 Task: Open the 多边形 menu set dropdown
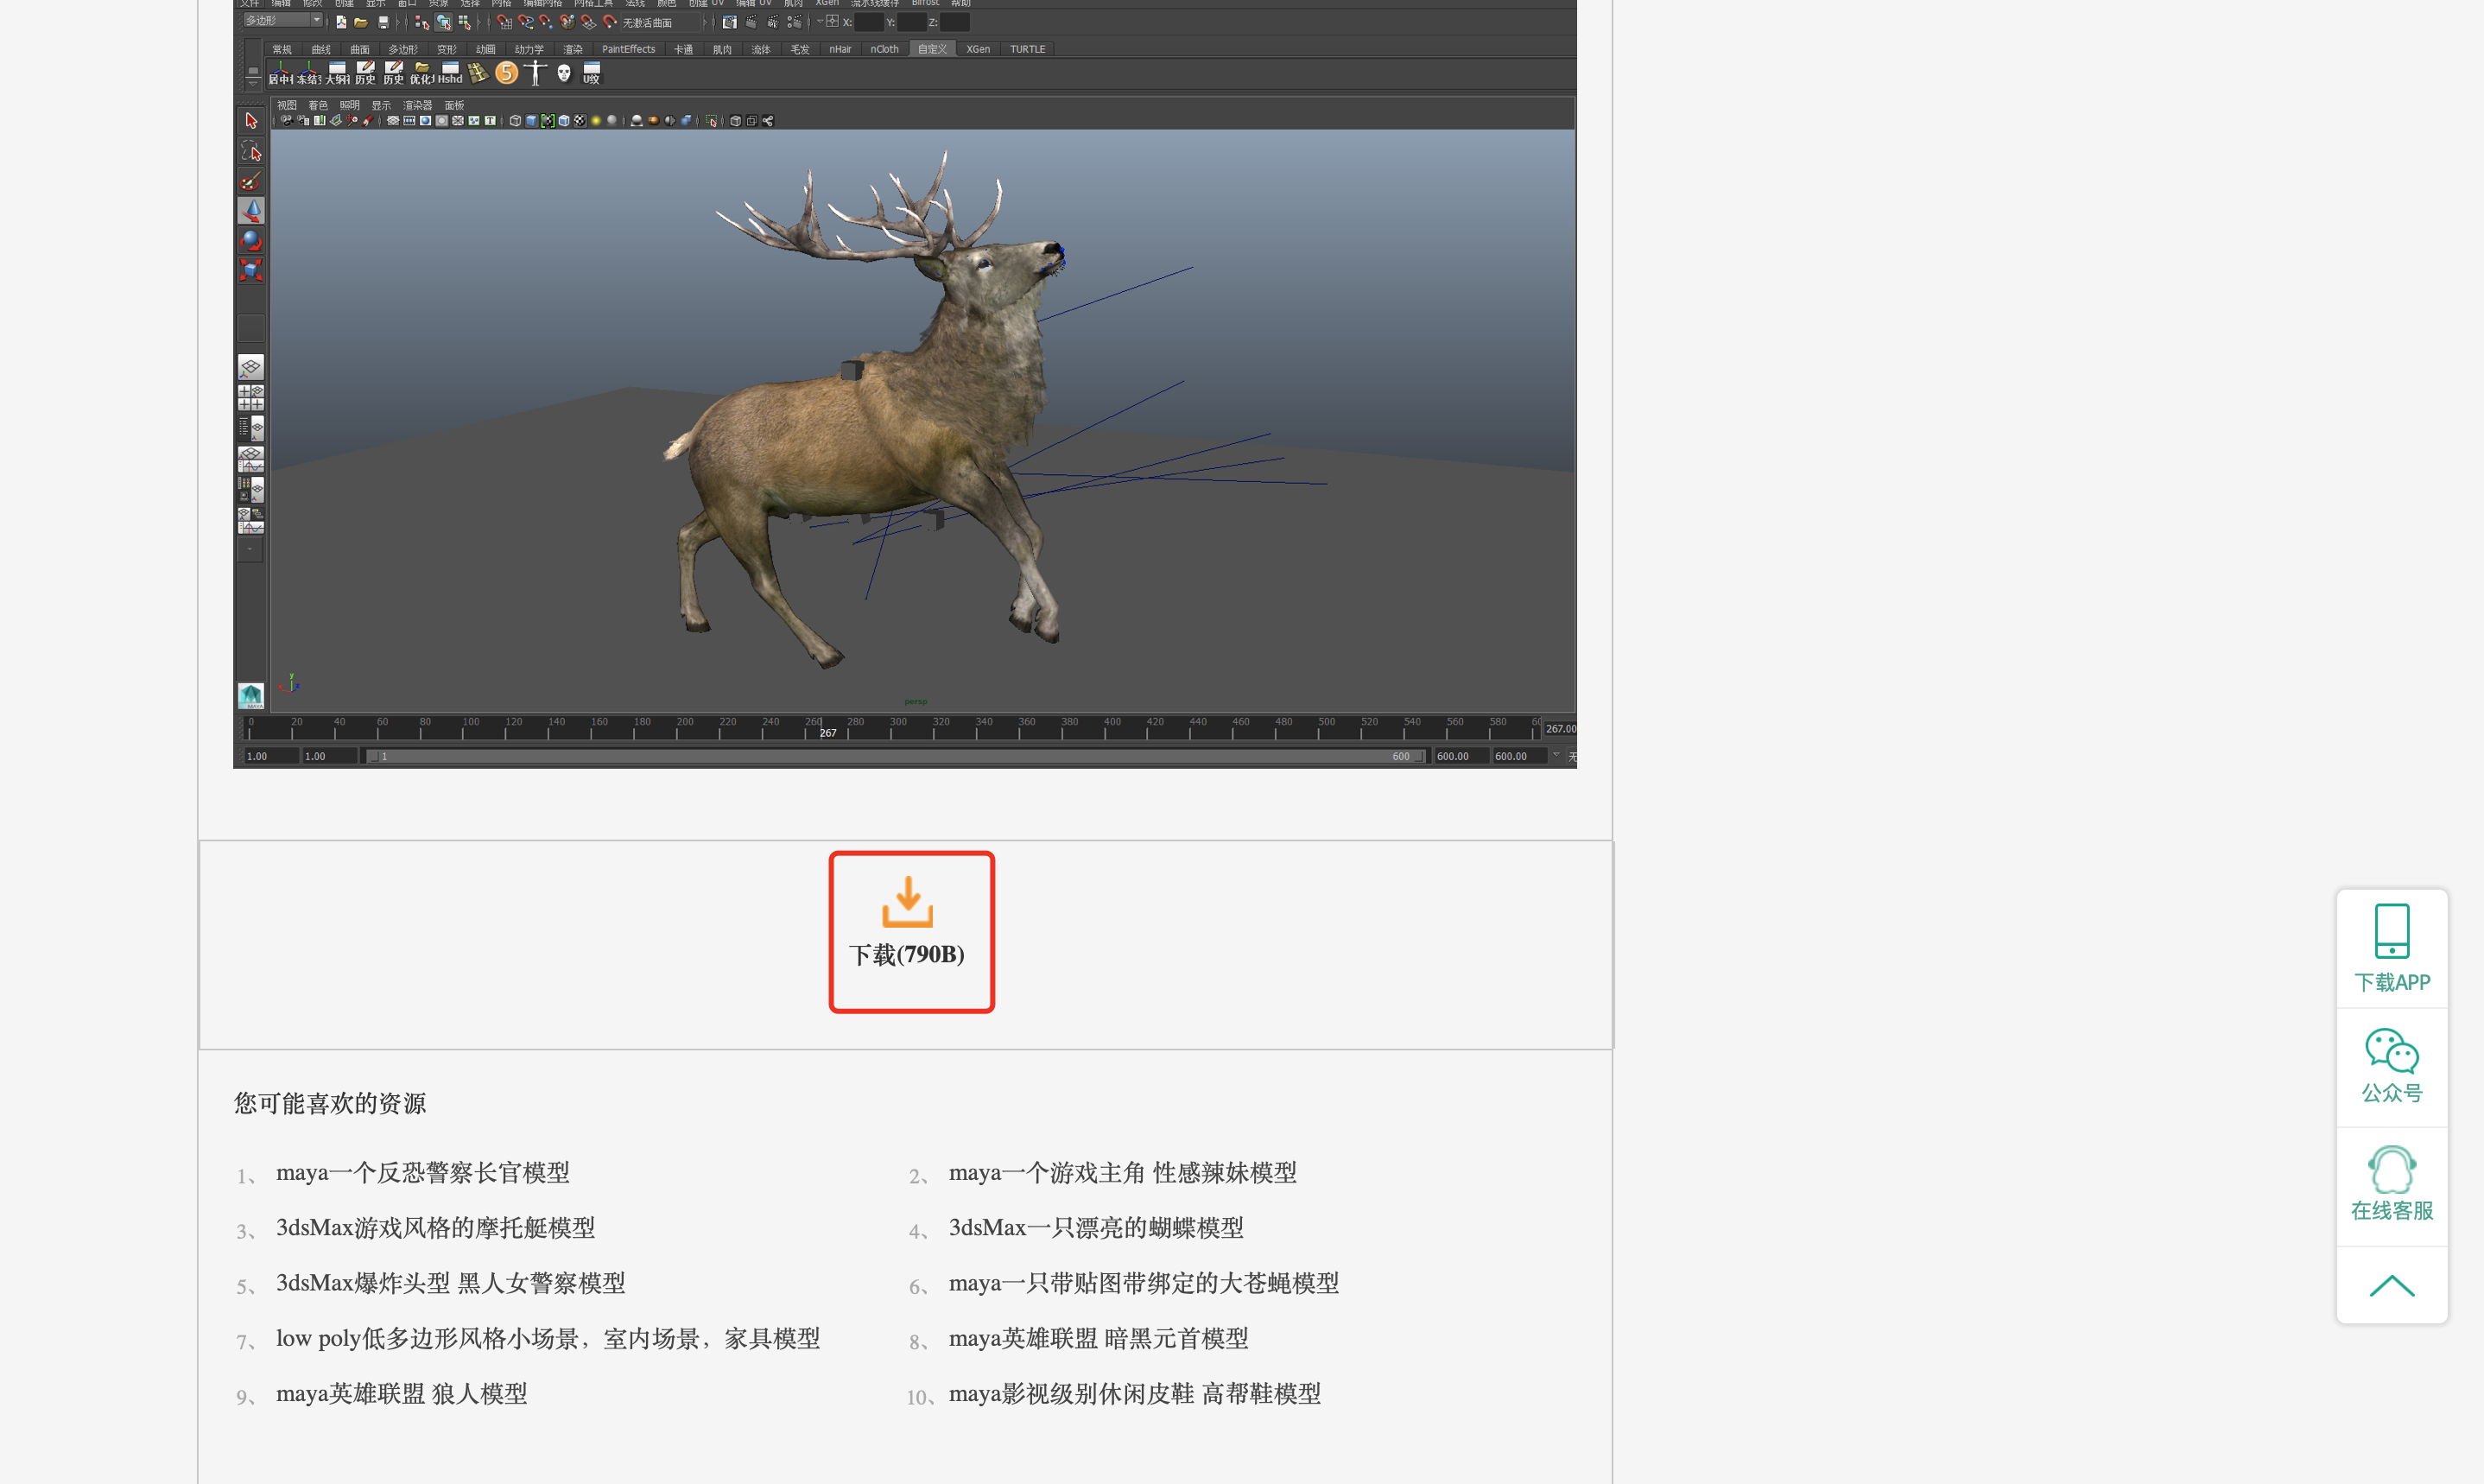click(285, 21)
